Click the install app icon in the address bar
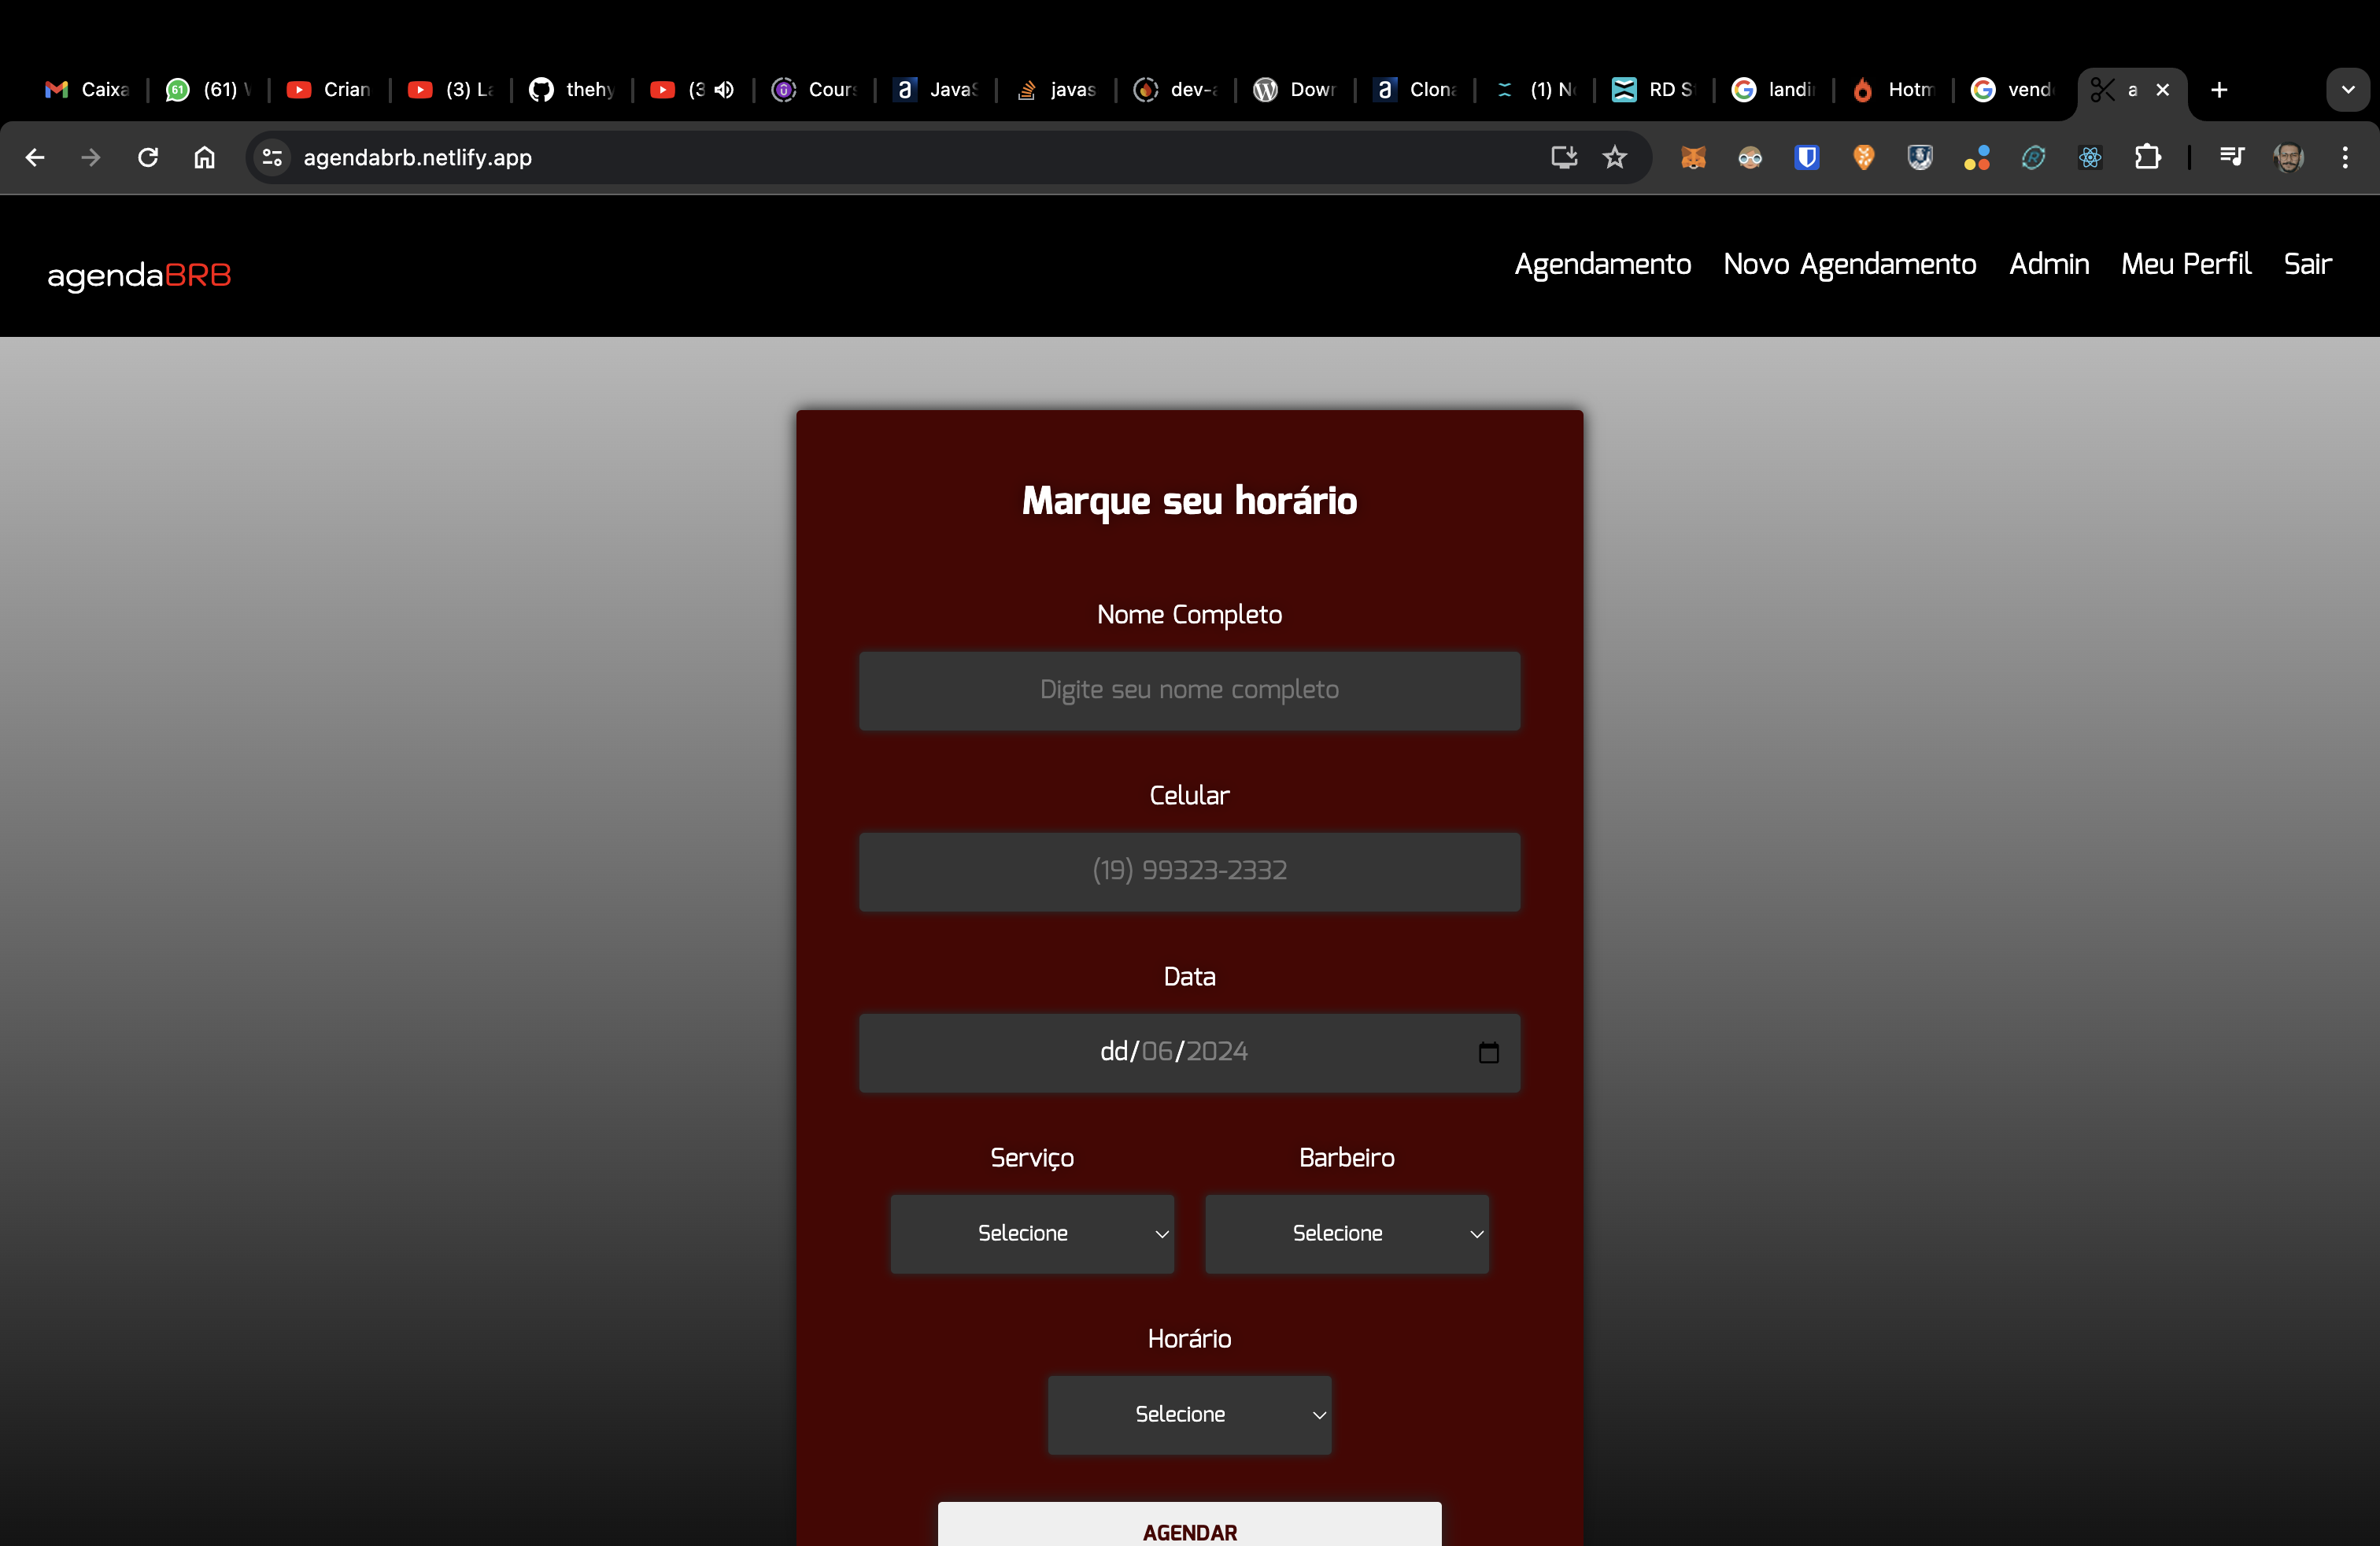The image size is (2380, 1546). click(1563, 157)
